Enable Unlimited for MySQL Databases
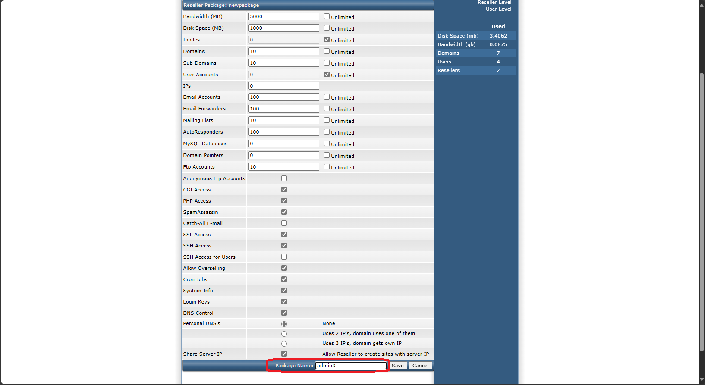 (327, 144)
